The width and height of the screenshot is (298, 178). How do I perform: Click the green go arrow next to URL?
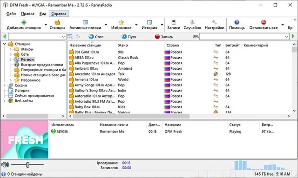point(293,36)
